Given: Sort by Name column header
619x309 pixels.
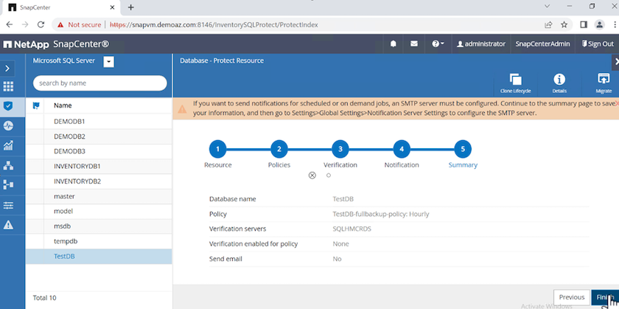Looking at the screenshot, I should (63, 105).
